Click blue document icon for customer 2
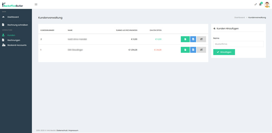 point(193,39)
